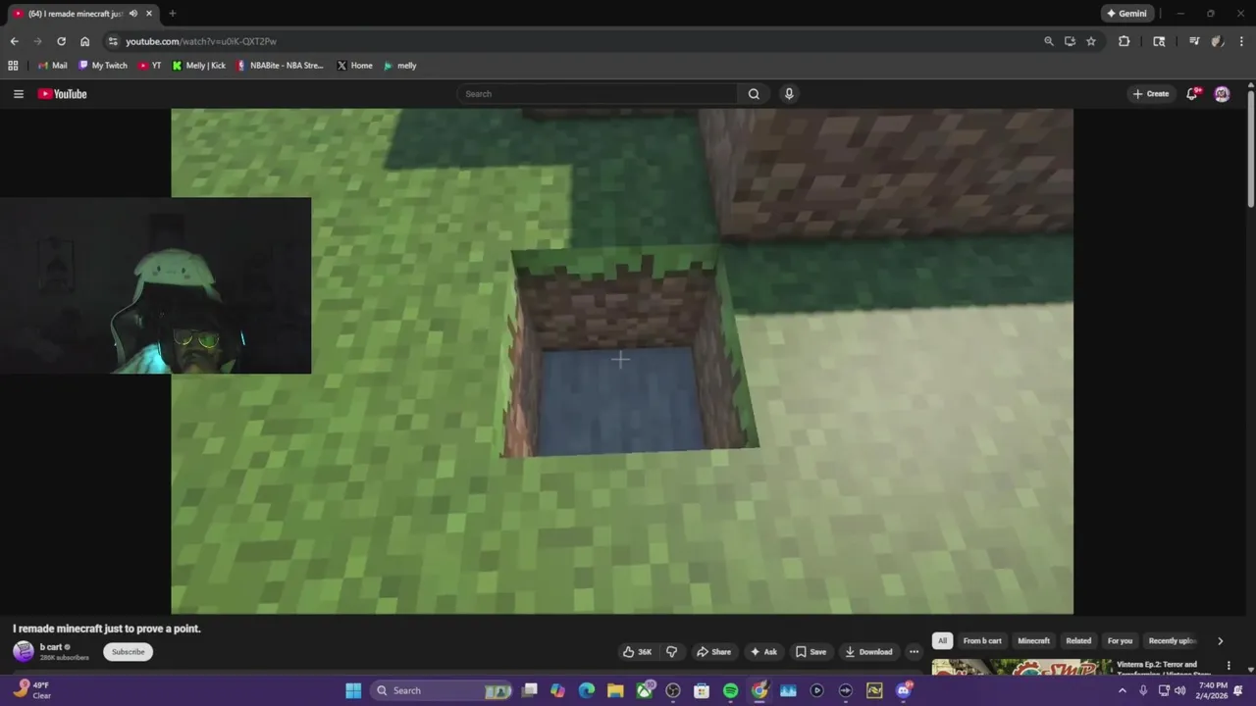Select the All filter chip

(942, 641)
